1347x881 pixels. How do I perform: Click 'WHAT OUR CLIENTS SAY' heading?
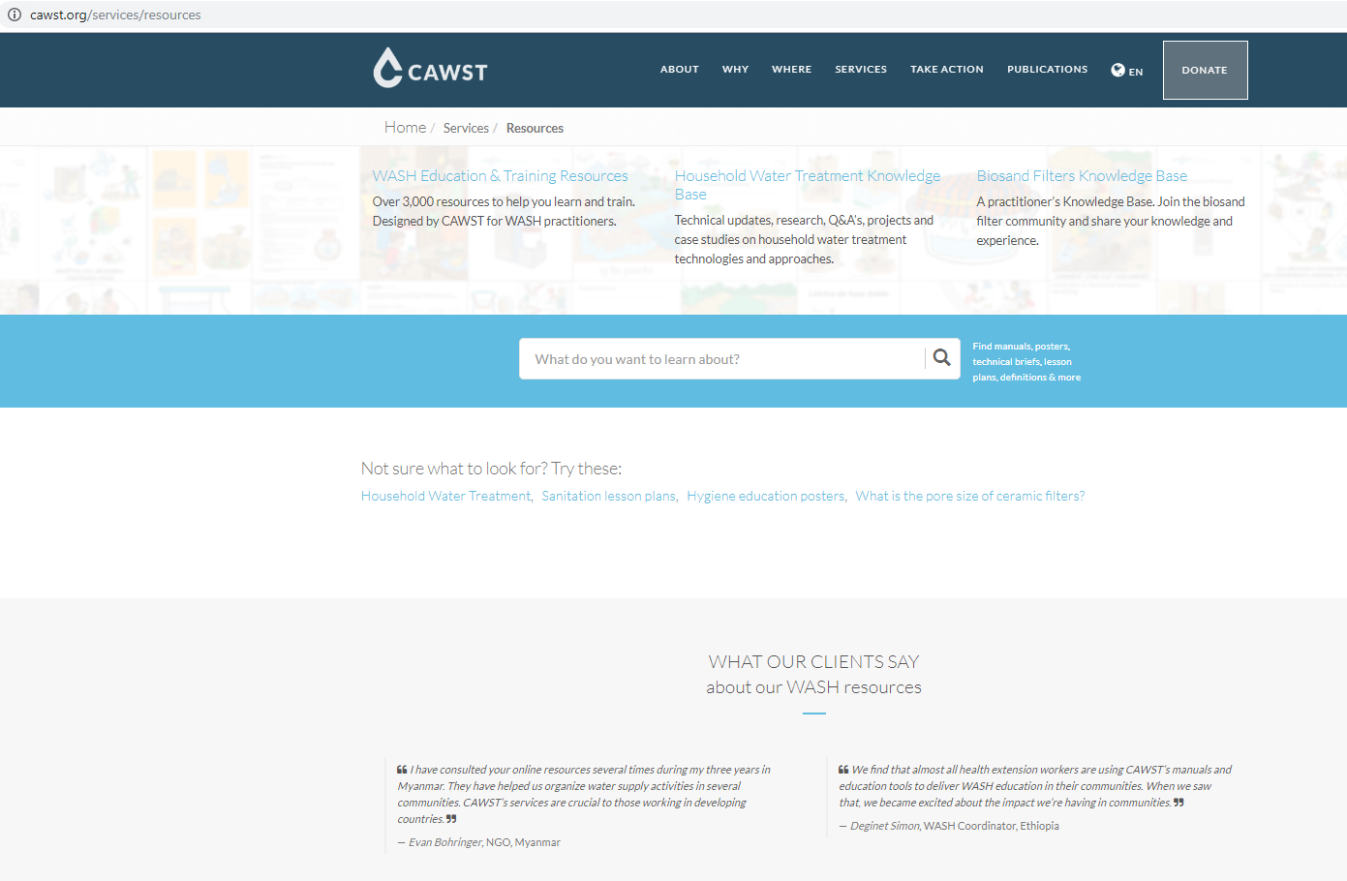[x=813, y=662]
